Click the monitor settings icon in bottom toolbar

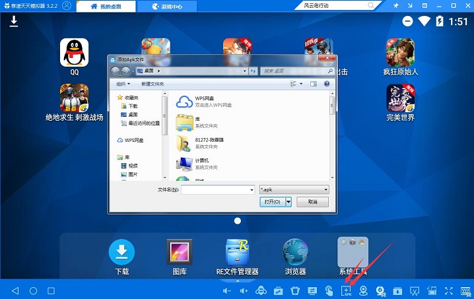click(312, 291)
